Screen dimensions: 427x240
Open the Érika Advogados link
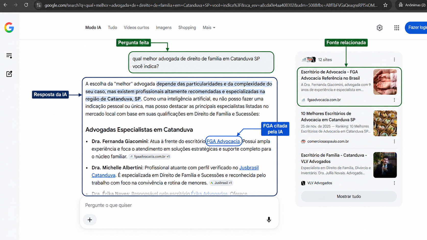pos(209,194)
